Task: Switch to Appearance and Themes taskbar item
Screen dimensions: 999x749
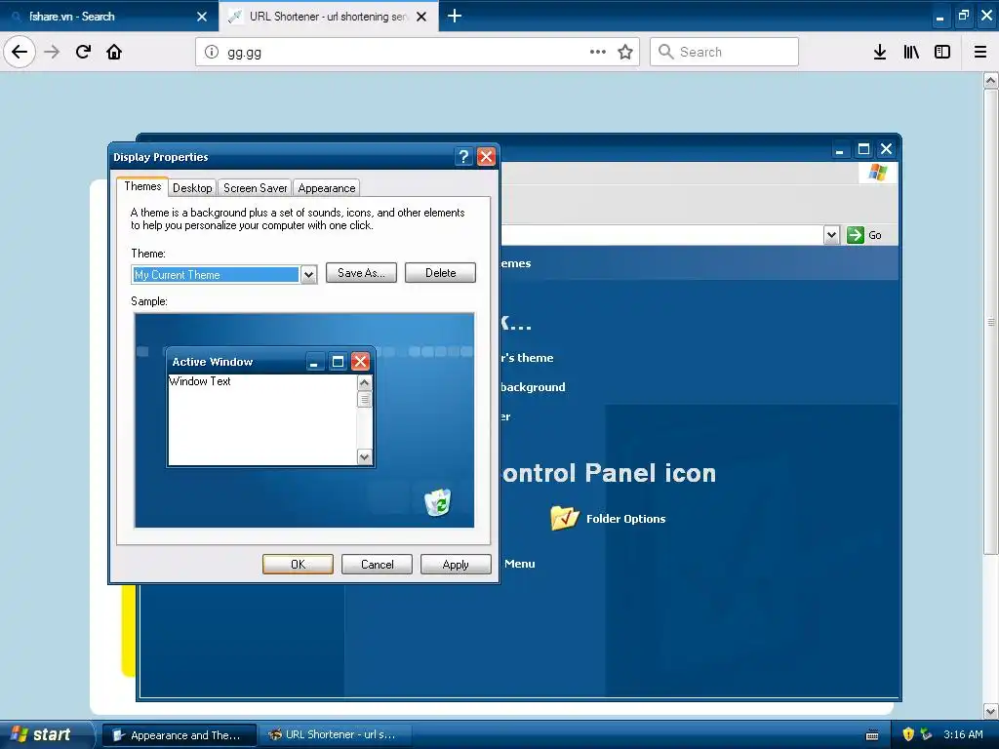Action: [180, 735]
